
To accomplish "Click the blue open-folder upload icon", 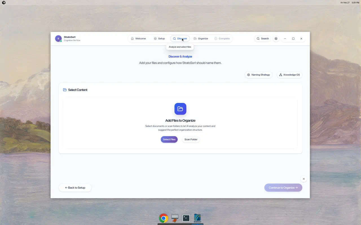I will tap(180, 109).
